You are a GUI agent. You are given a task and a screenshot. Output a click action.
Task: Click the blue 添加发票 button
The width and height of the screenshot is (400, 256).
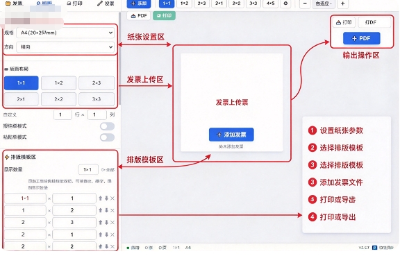(x=231, y=135)
